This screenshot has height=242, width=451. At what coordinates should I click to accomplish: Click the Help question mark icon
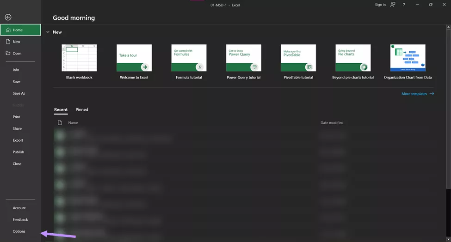(404, 5)
